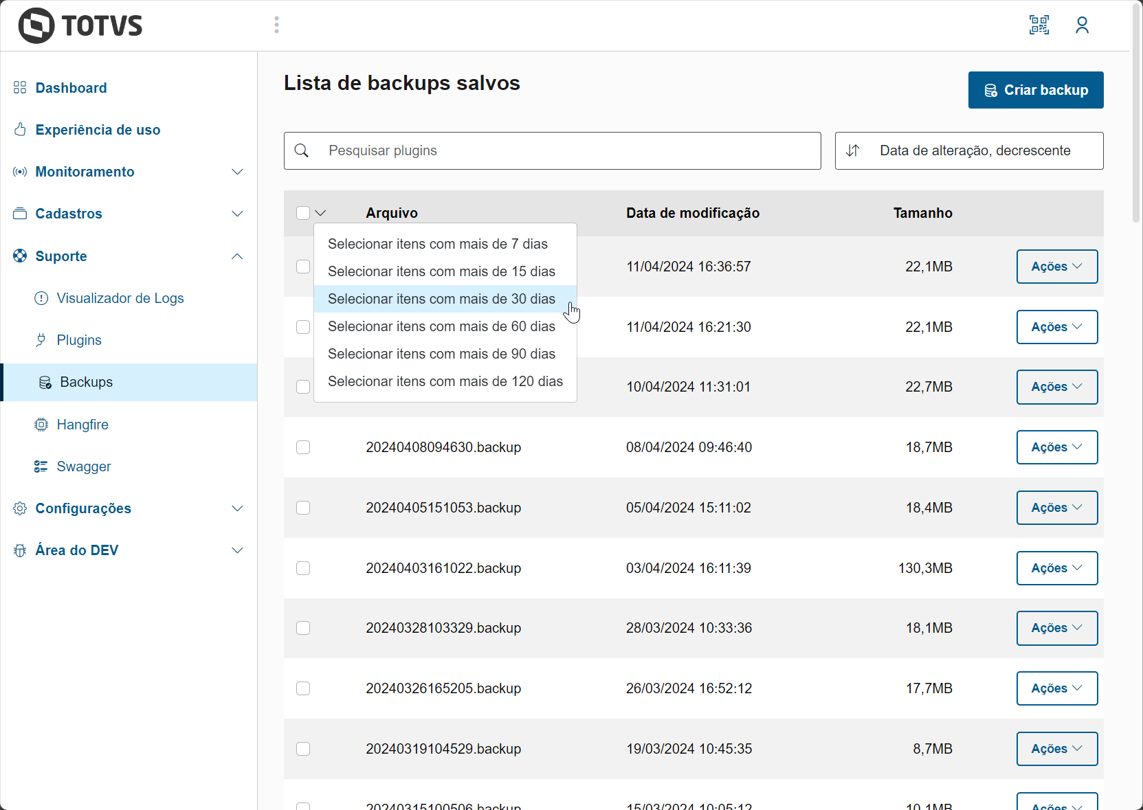The image size is (1143, 810).
Task: Click the TOTVS logo
Action: pyautogui.click(x=80, y=25)
